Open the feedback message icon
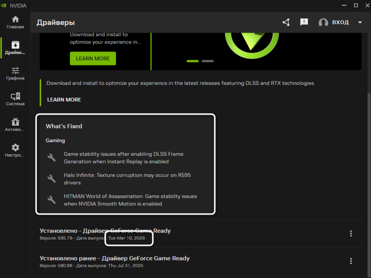Screen dimensions: 371x278 click(x=304, y=22)
